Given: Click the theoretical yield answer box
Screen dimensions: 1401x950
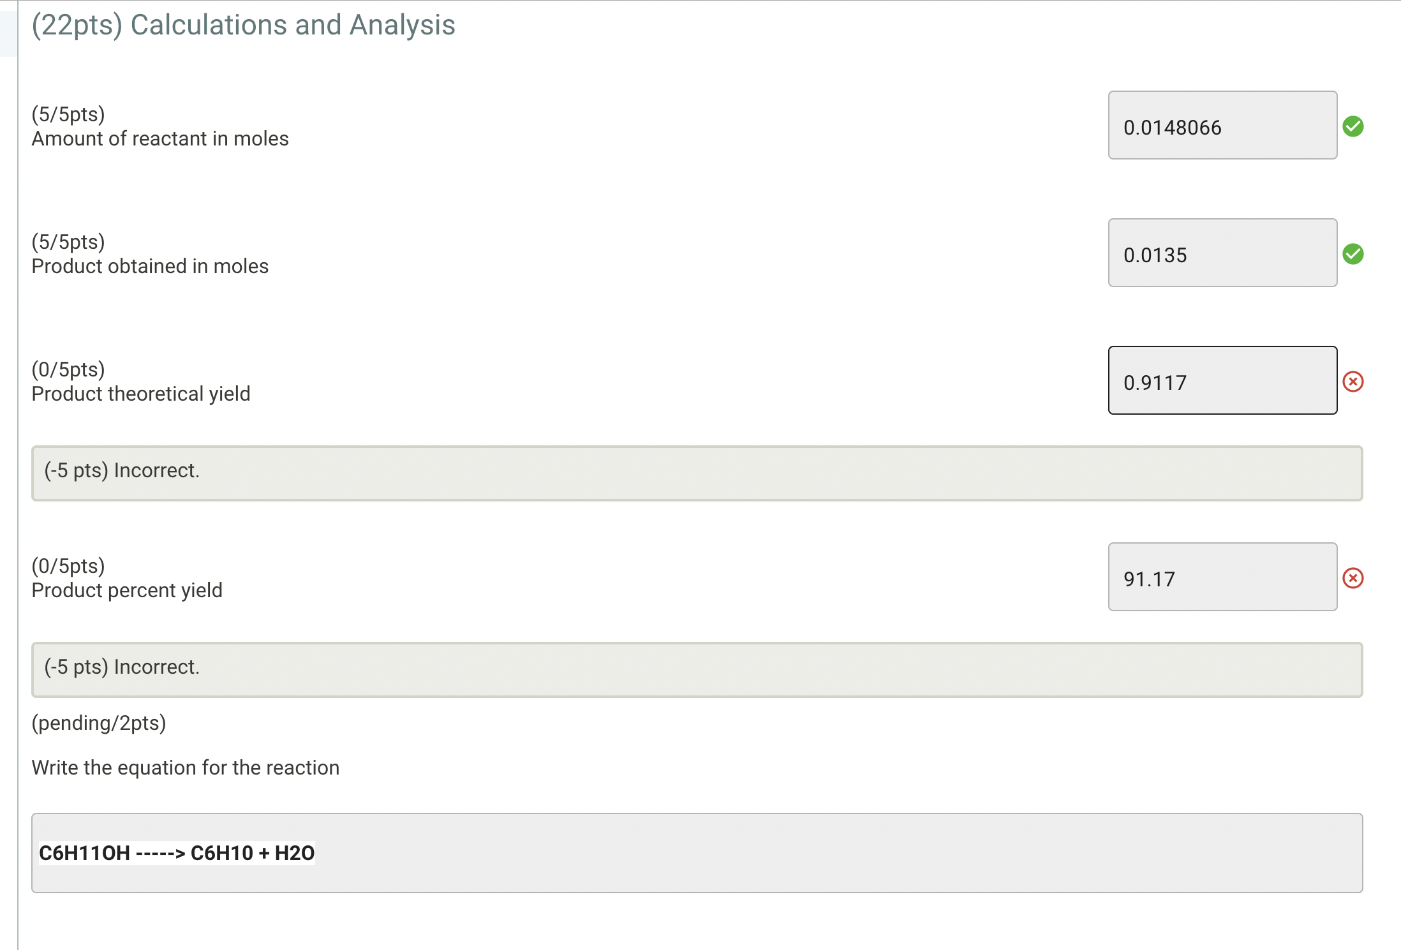Looking at the screenshot, I should click(1222, 381).
